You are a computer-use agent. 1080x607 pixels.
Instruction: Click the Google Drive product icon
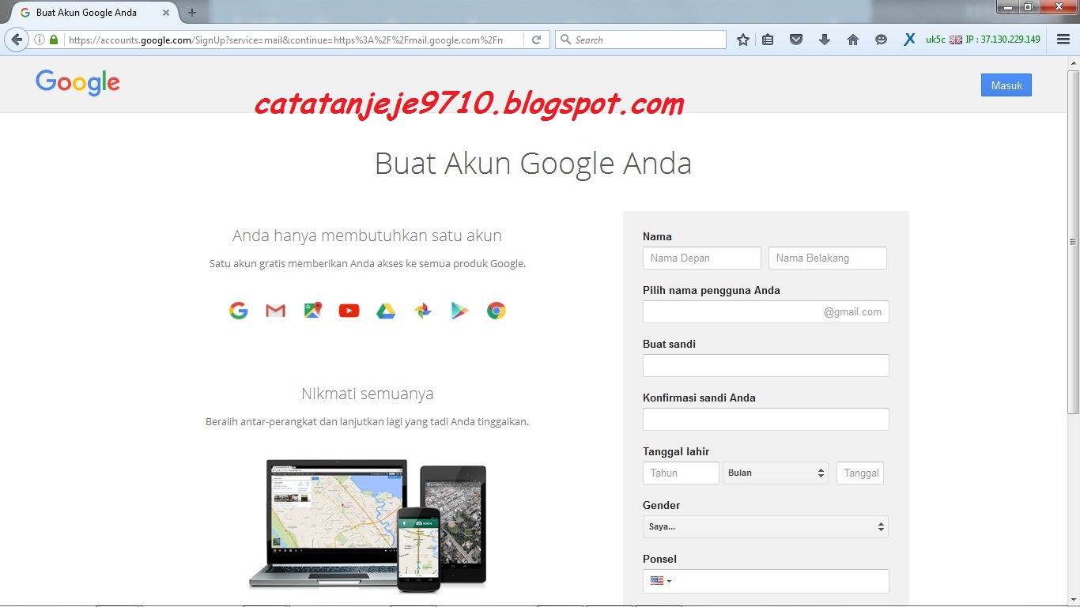point(386,311)
